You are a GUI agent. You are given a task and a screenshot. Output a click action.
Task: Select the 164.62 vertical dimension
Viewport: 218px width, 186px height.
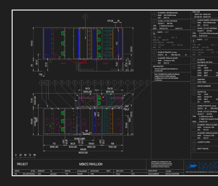[32, 43]
